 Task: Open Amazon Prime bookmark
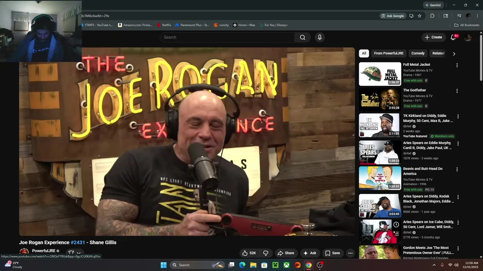(x=135, y=25)
